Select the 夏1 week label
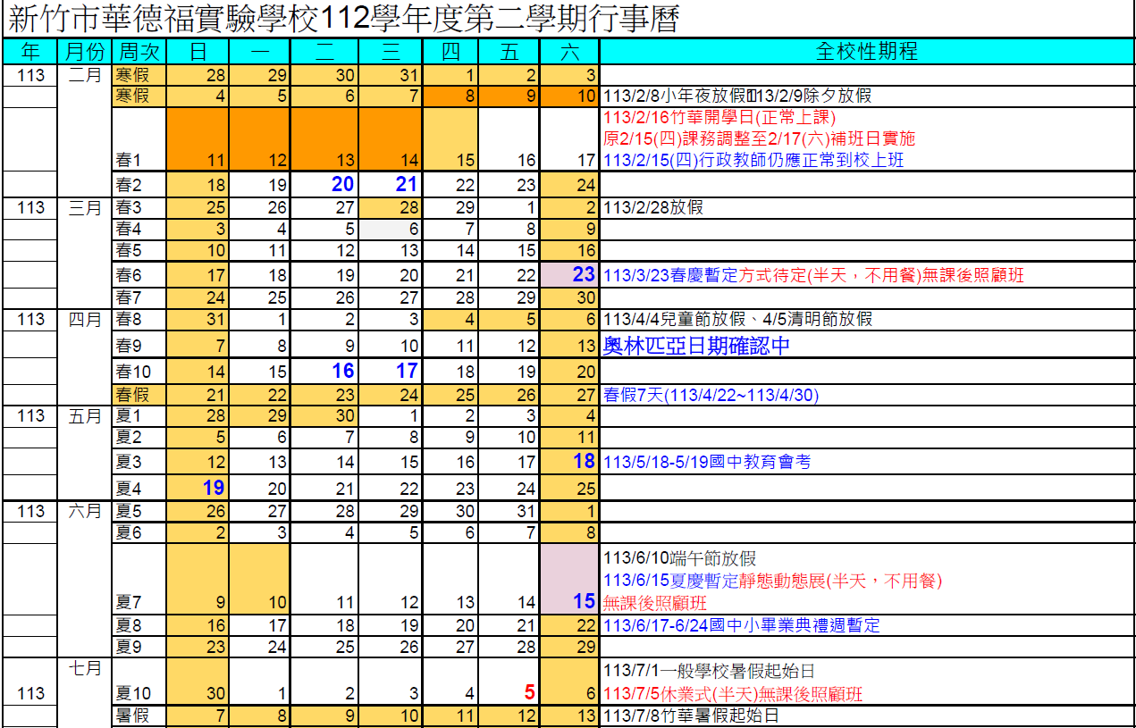Image resolution: width=1136 pixels, height=728 pixels. tap(130, 415)
